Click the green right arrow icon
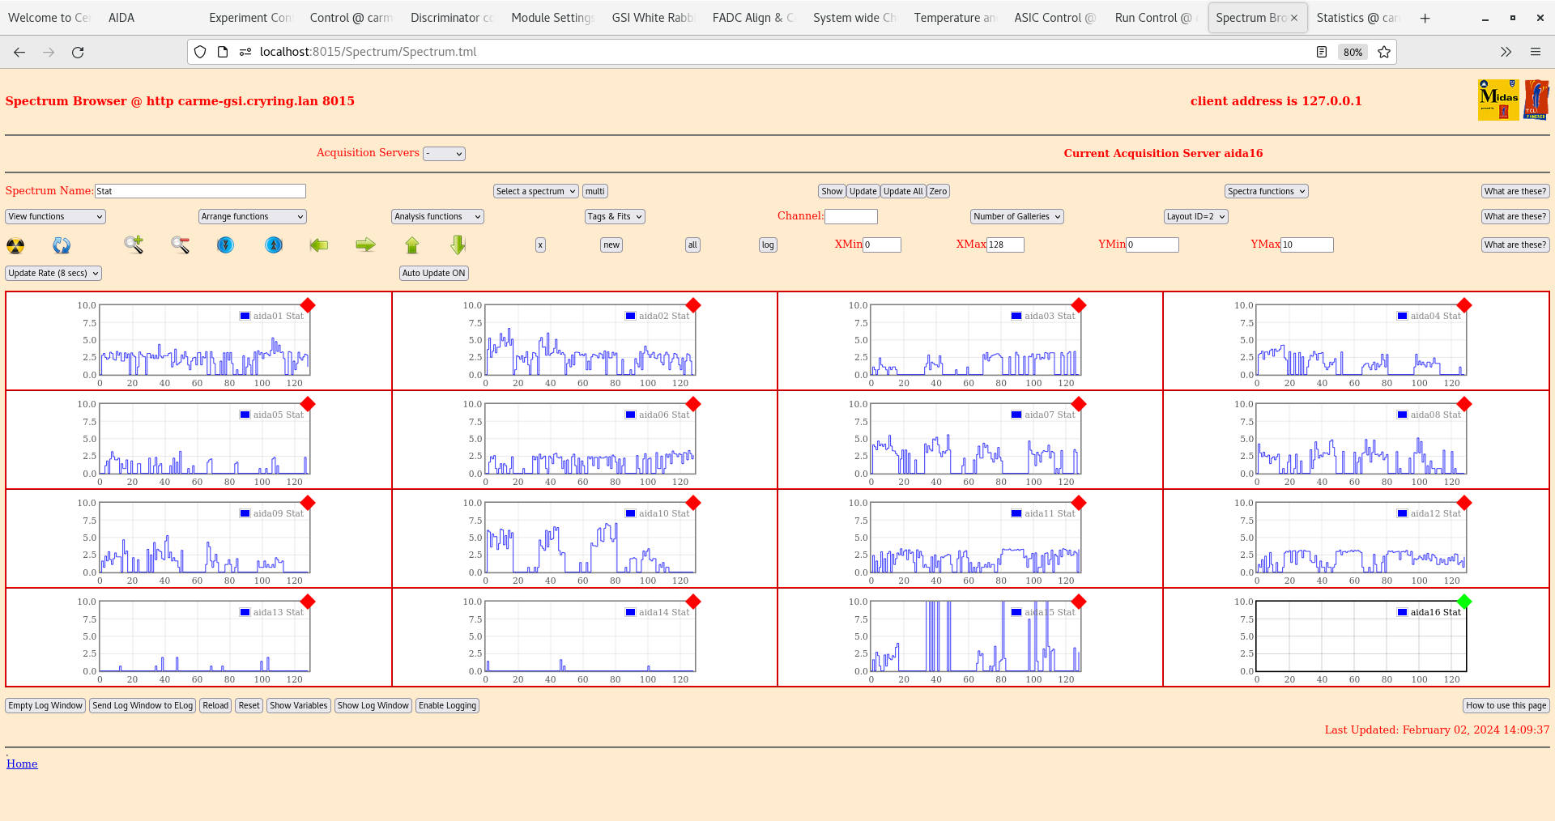Viewport: 1555px width, 821px height. (365, 245)
